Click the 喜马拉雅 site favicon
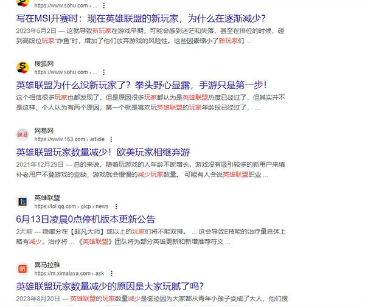The width and height of the screenshot is (365, 306). click(x=23, y=268)
